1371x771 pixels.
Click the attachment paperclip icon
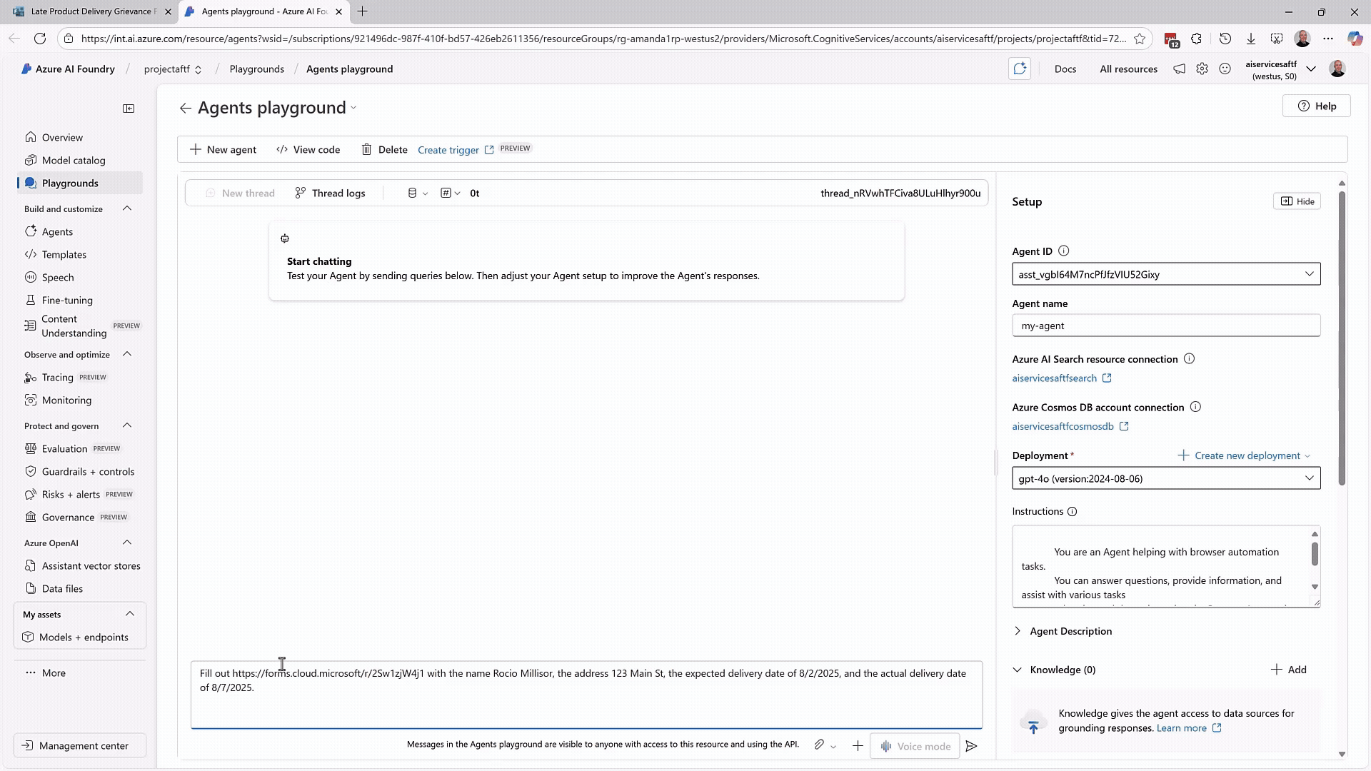pyautogui.click(x=819, y=745)
